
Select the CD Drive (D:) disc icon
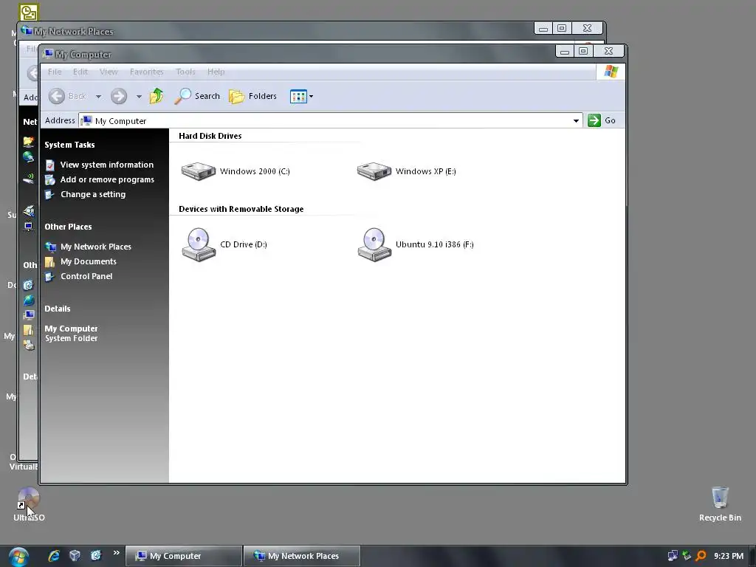(199, 244)
